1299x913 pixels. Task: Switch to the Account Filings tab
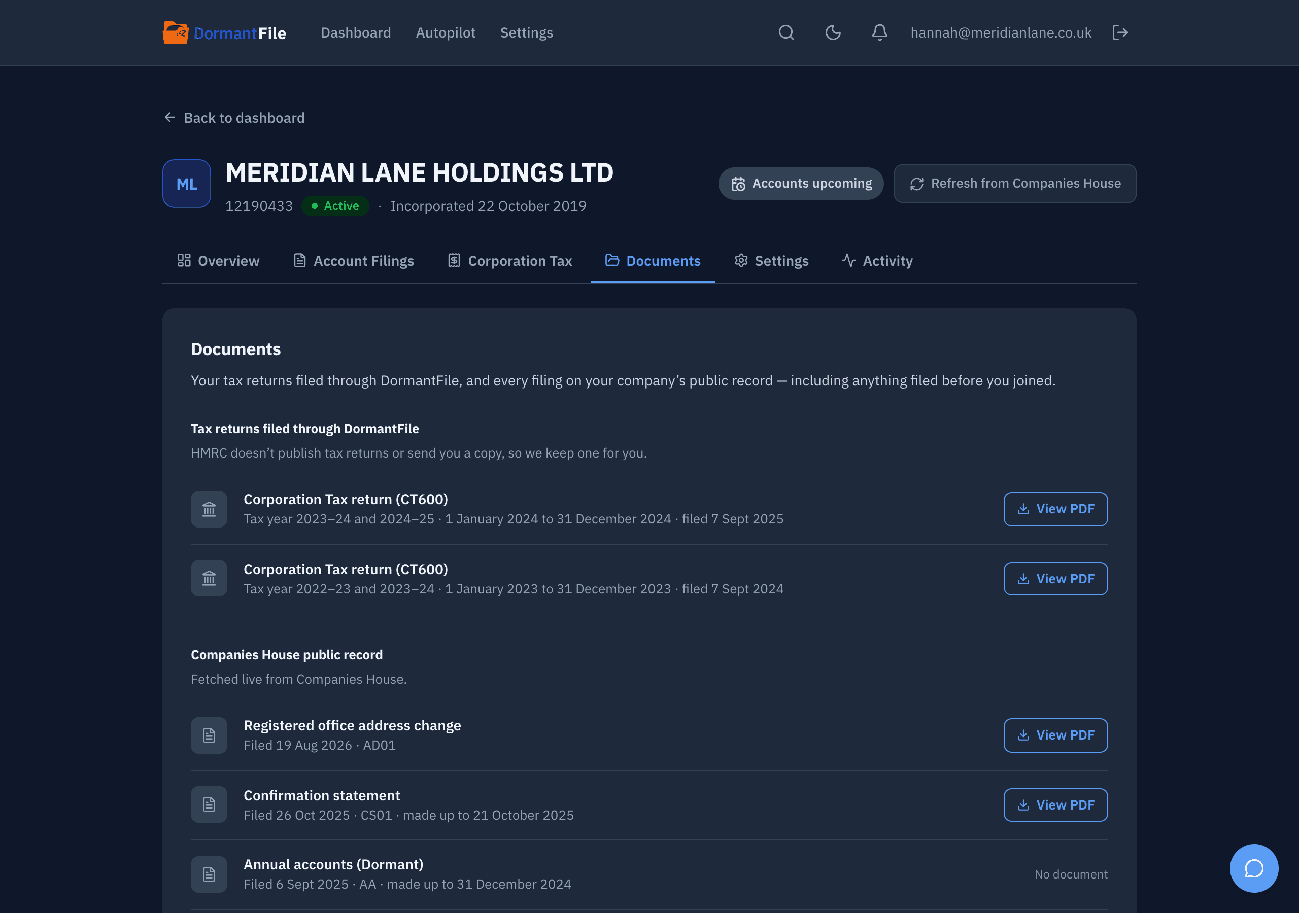[354, 261]
